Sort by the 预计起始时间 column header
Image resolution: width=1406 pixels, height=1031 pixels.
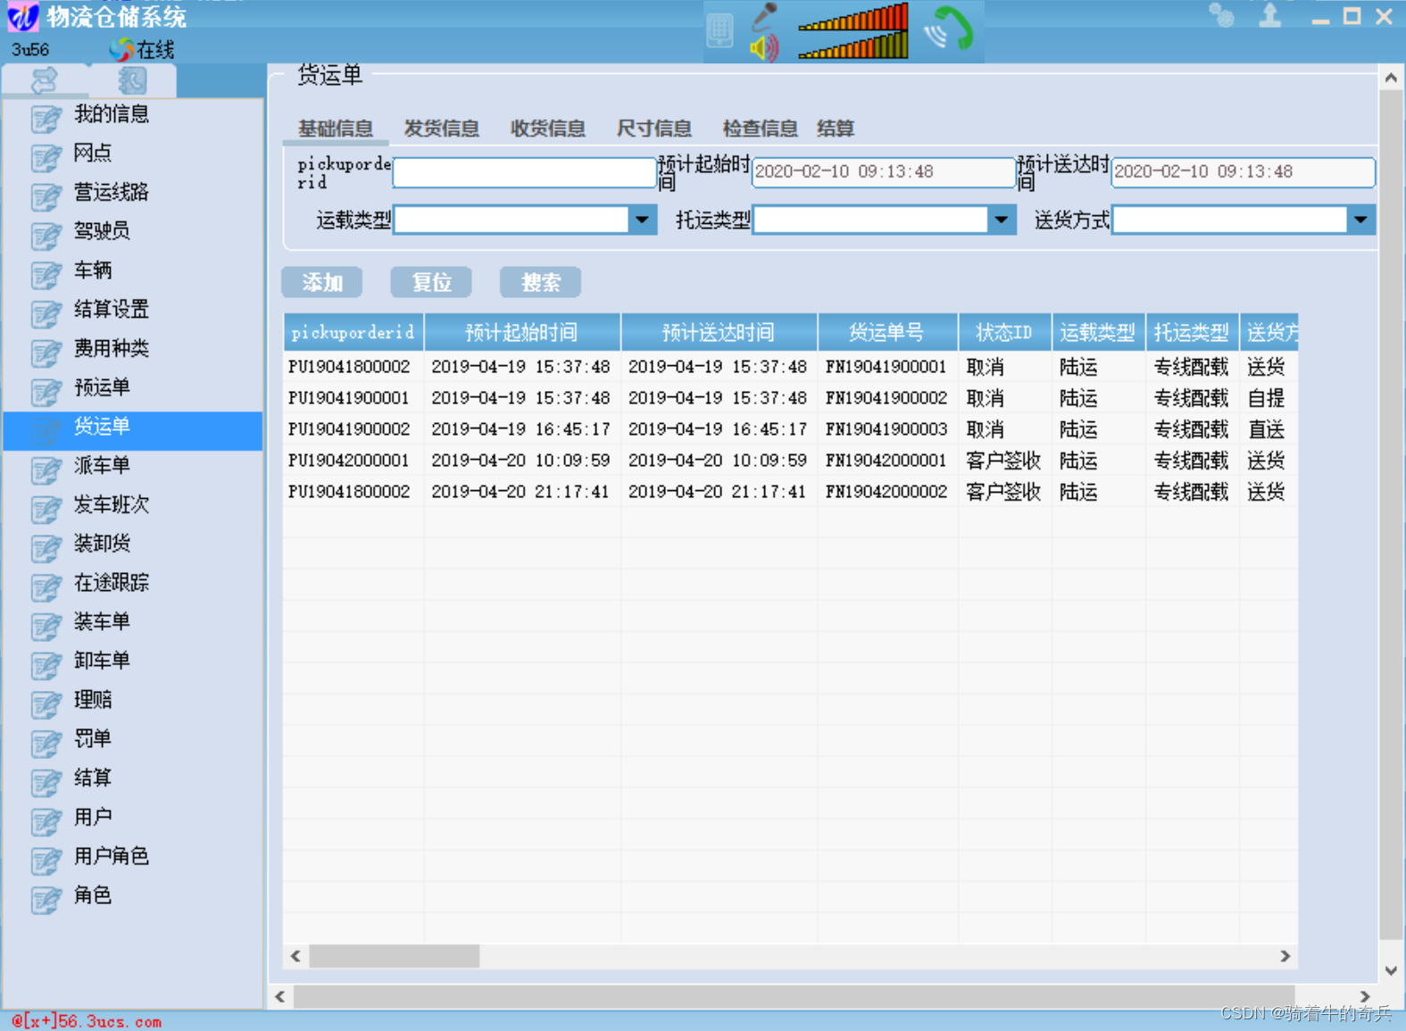click(522, 332)
